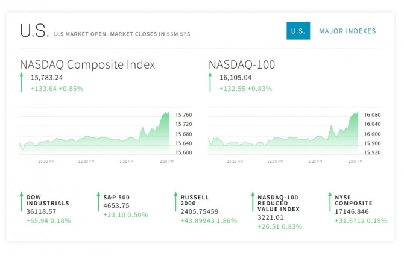Click the up arrow next to NYSE Composite
The width and height of the screenshot is (404, 256).
[x=330, y=202]
